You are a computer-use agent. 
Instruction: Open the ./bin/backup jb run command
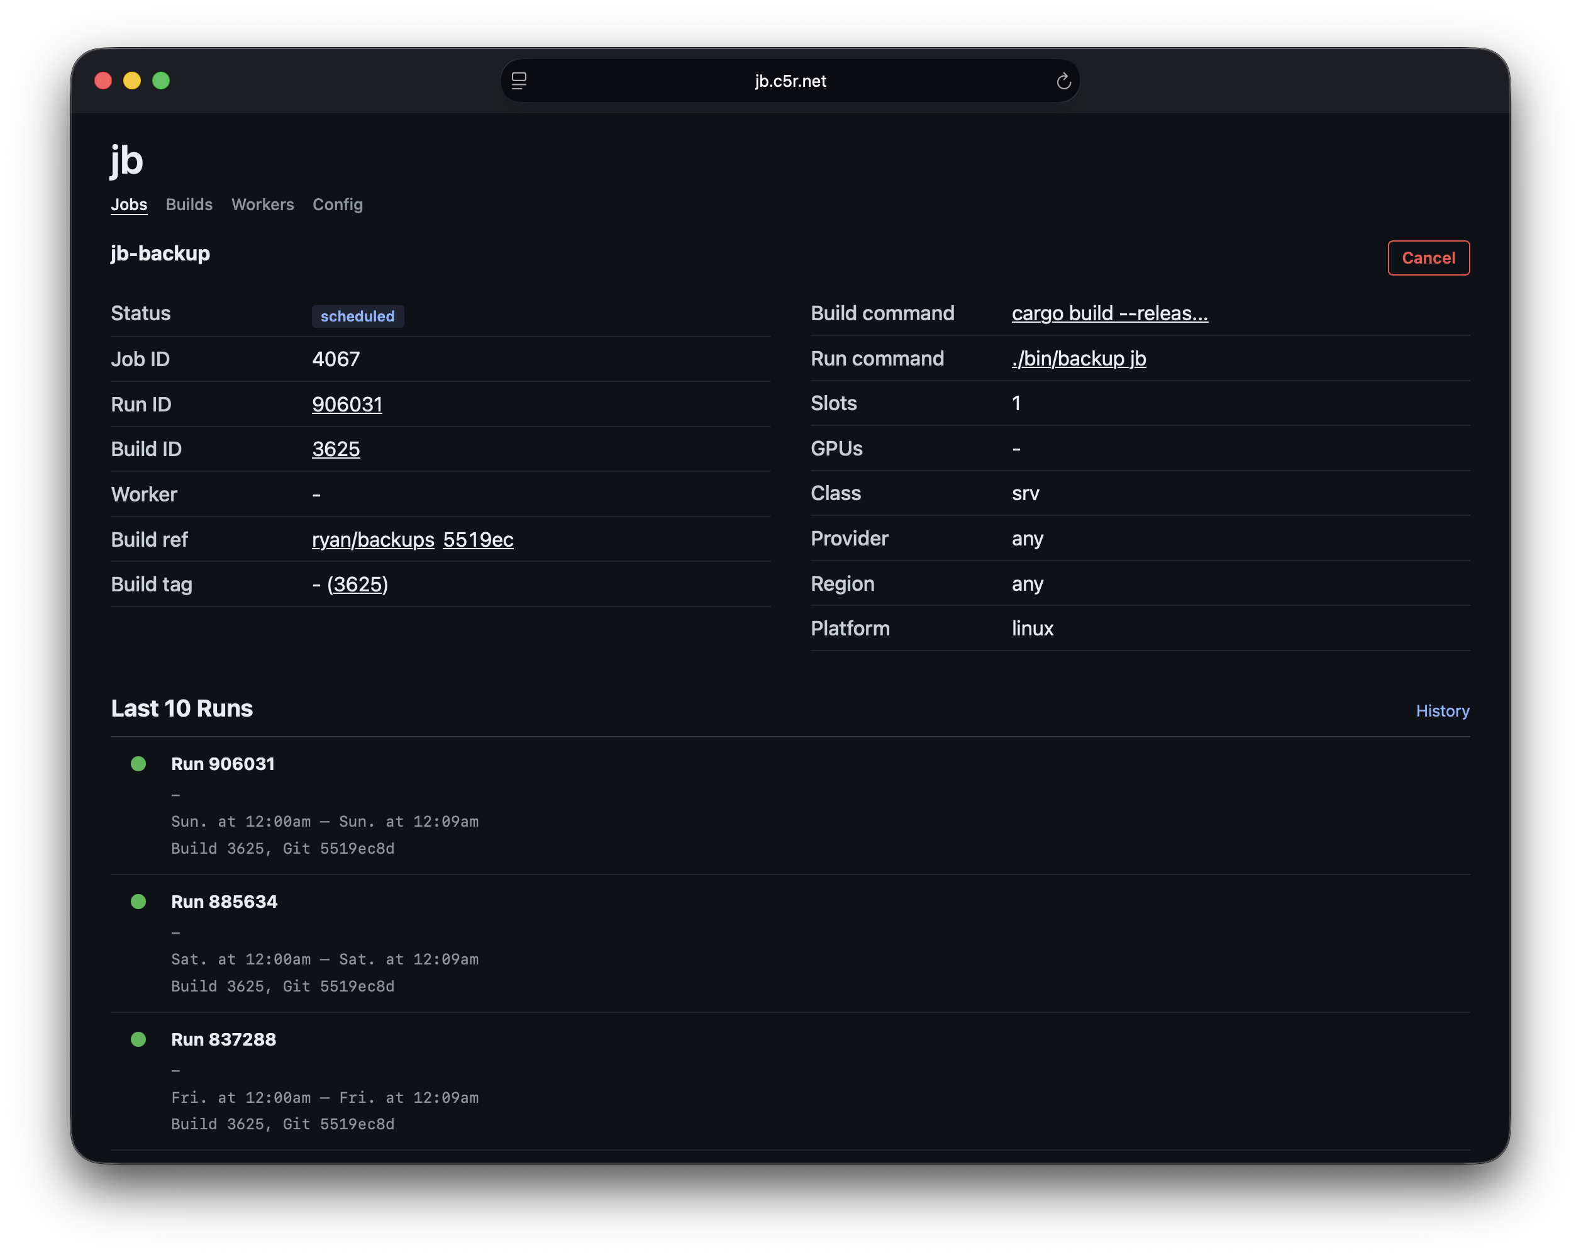(1079, 358)
